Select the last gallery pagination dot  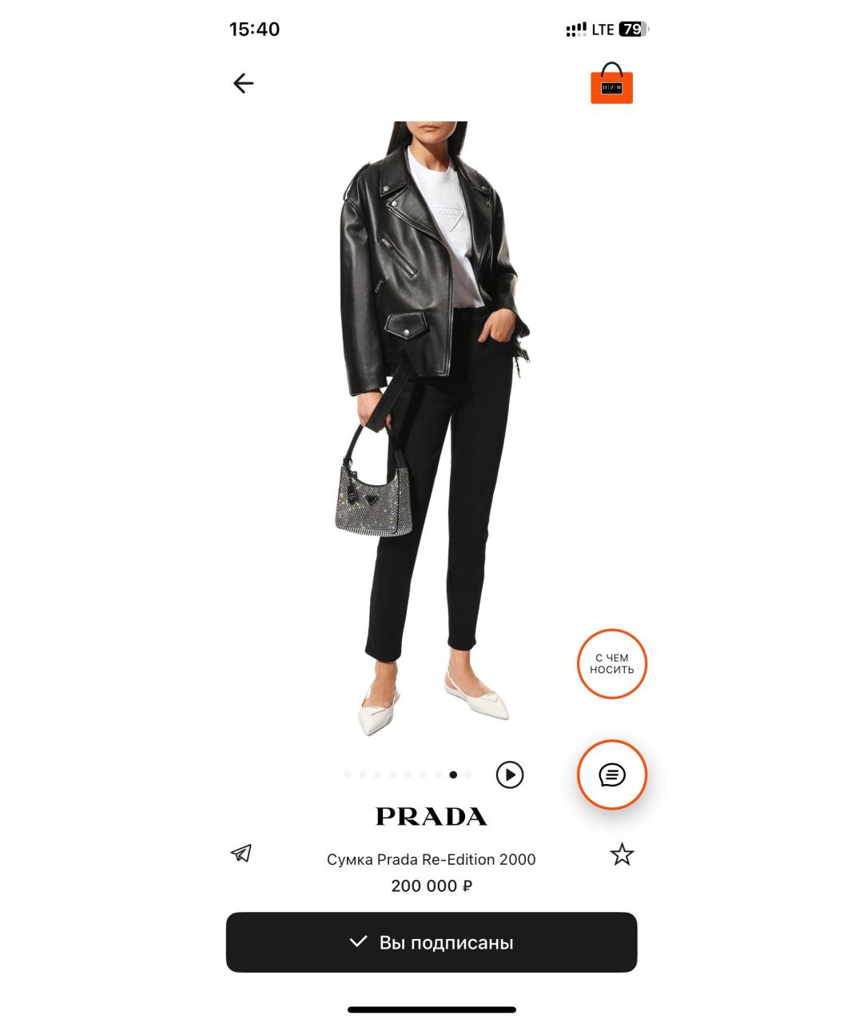tap(468, 774)
